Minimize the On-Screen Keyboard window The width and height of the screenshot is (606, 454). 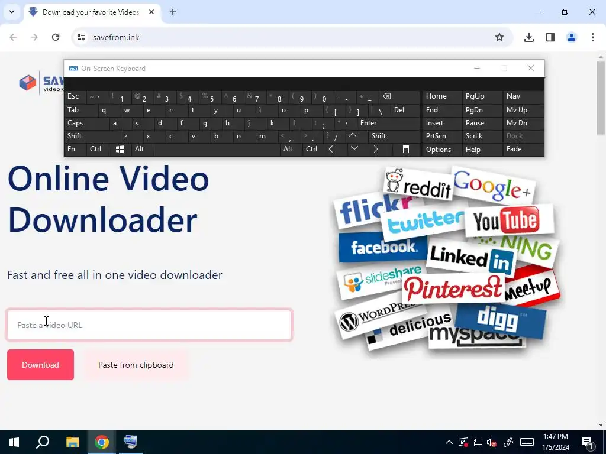pos(477,69)
